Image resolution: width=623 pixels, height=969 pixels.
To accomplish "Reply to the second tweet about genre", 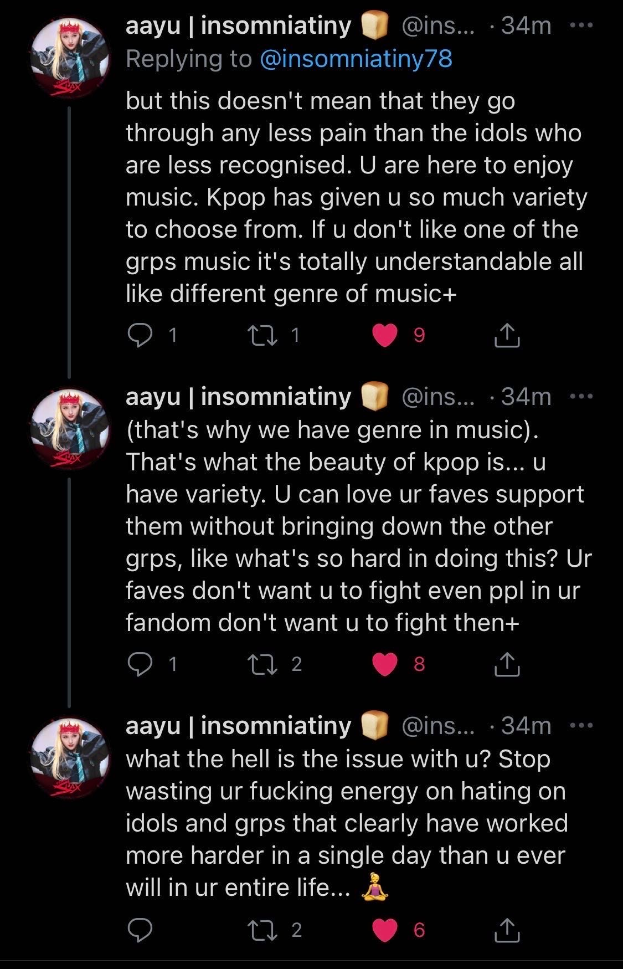I will click(140, 664).
